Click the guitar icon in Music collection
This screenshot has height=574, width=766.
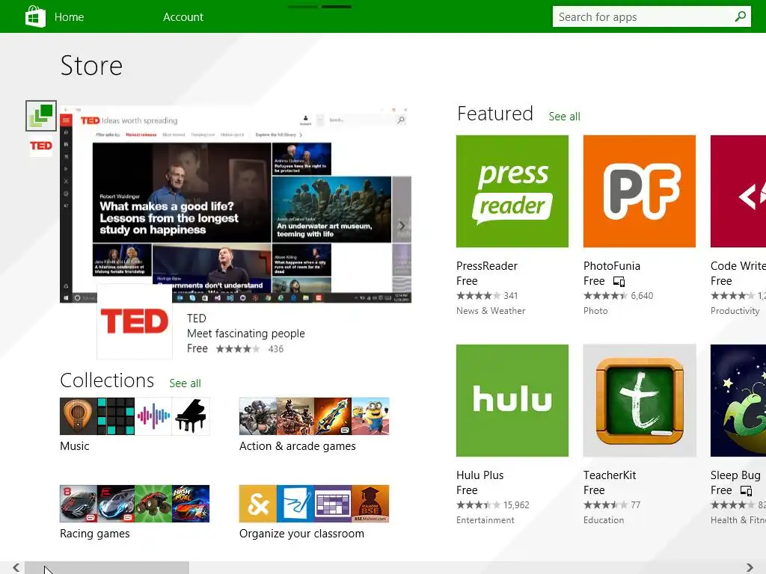pyautogui.click(x=78, y=416)
